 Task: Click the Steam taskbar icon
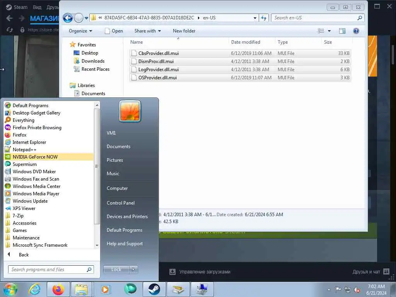[154, 289]
